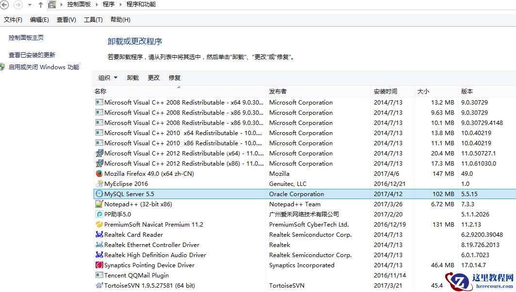This screenshot has width=516, height=292.
Task: Sort by 大小 column header
Action: click(x=436, y=92)
